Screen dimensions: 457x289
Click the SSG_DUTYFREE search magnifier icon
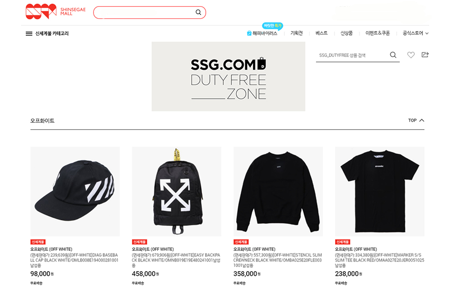coord(393,55)
